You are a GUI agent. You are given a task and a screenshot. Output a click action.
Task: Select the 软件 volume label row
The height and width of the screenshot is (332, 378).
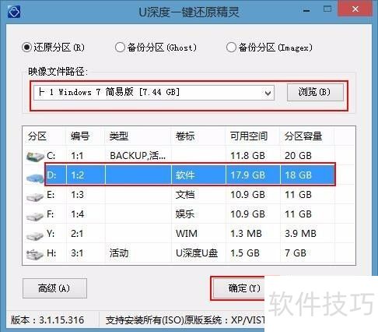(185, 175)
